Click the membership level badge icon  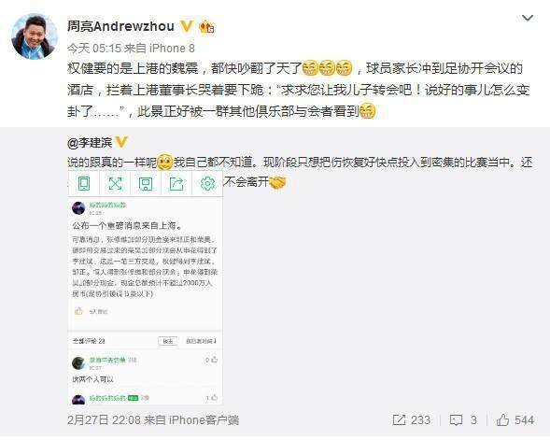point(206,27)
